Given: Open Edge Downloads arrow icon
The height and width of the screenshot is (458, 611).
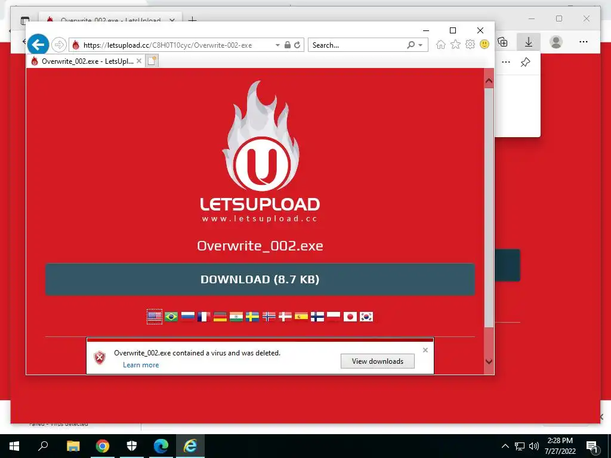Looking at the screenshot, I should (x=529, y=42).
